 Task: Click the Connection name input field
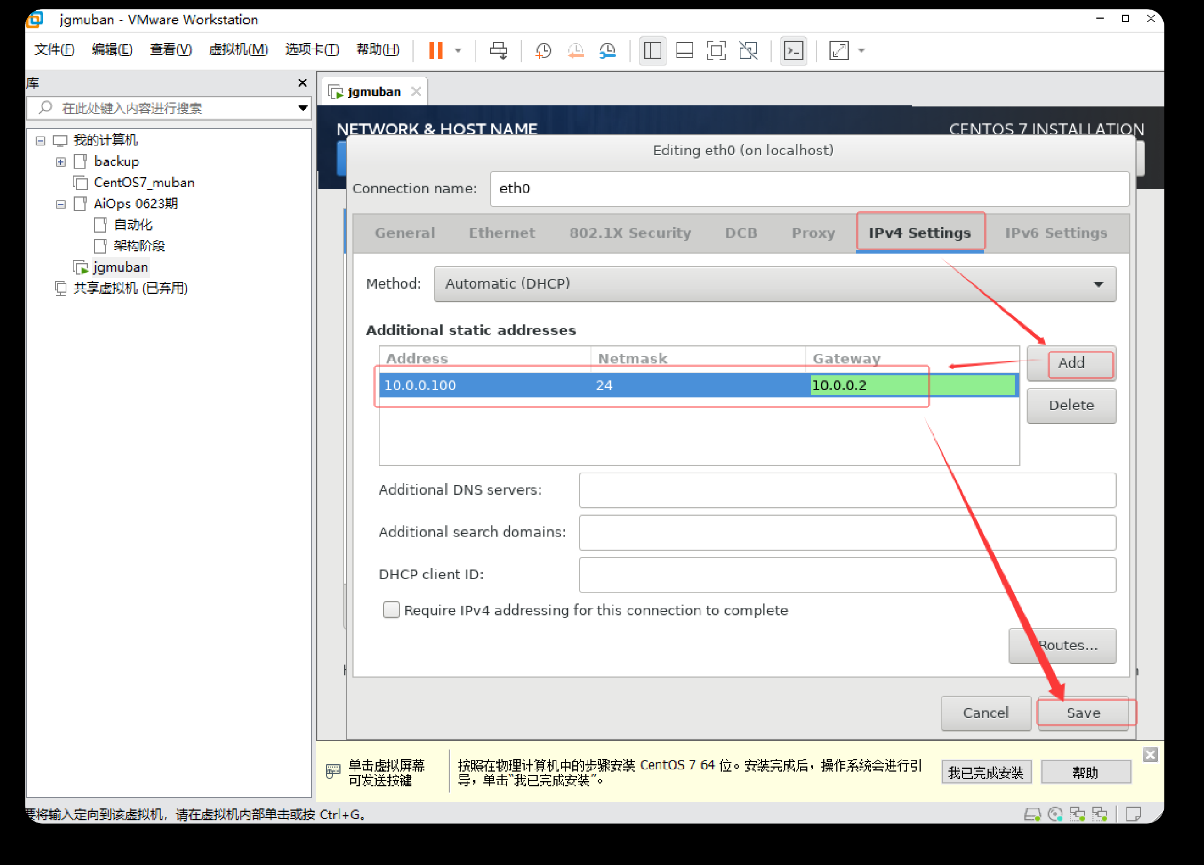(810, 189)
